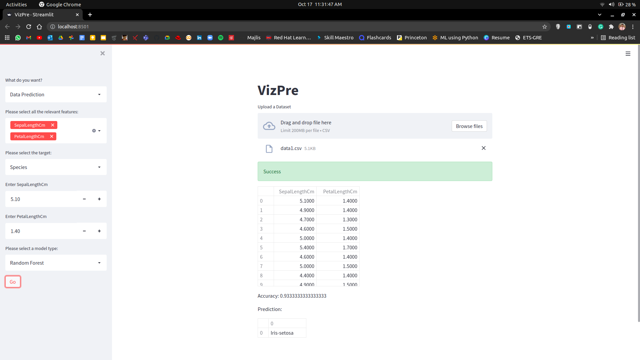The width and height of the screenshot is (640, 360).
Task: Delete the uploaded data1.csv file
Action: [483, 148]
